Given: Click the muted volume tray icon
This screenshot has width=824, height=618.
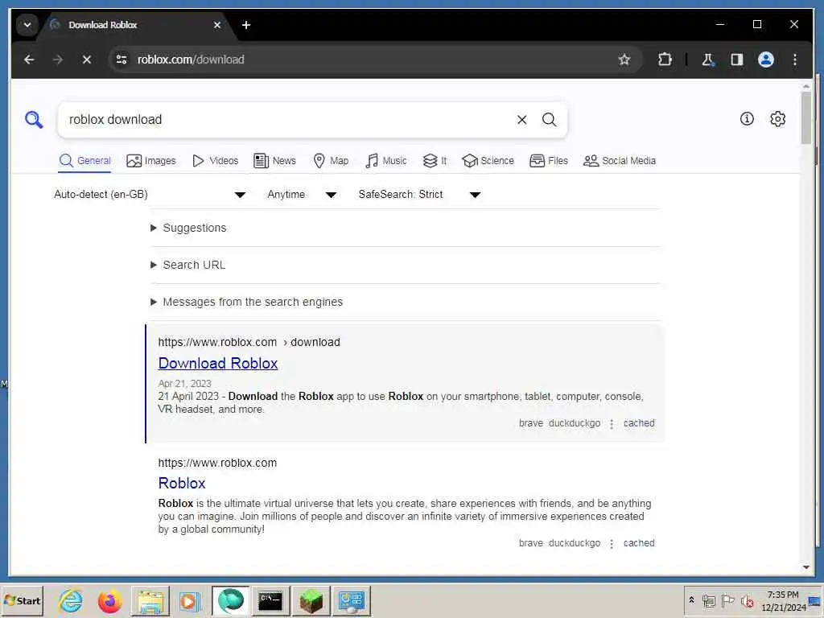Looking at the screenshot, I should coord(747,600).
